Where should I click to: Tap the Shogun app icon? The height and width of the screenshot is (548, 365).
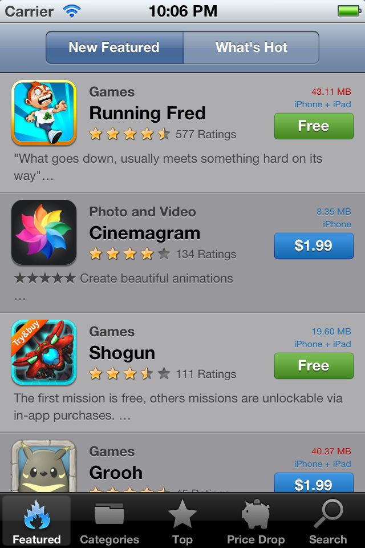click(44, 352)
